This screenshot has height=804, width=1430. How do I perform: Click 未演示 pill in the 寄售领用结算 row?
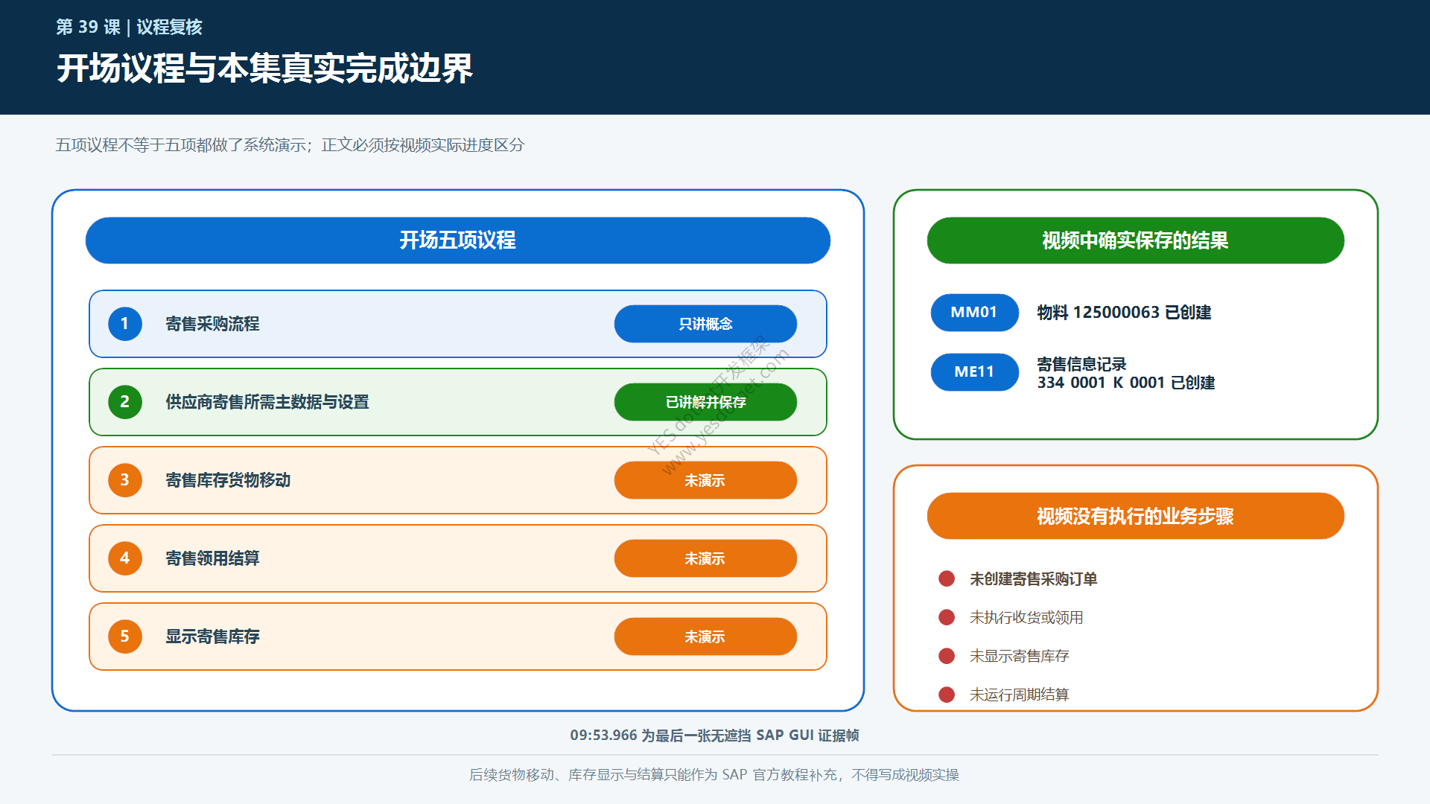click(x=705, y=558)
